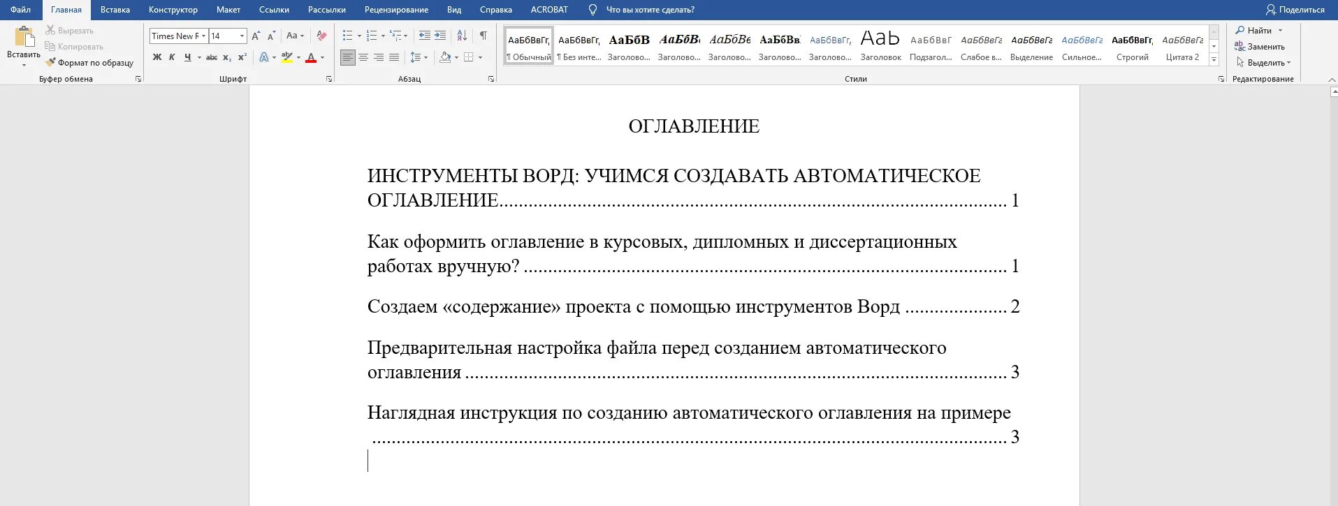Toggle bold formatting (Ж)

157,57
